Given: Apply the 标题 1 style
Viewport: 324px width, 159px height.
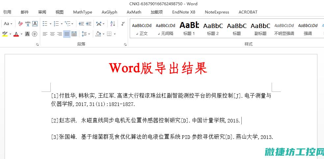Looking at the screenshot, I should click(x=189, y=29).
